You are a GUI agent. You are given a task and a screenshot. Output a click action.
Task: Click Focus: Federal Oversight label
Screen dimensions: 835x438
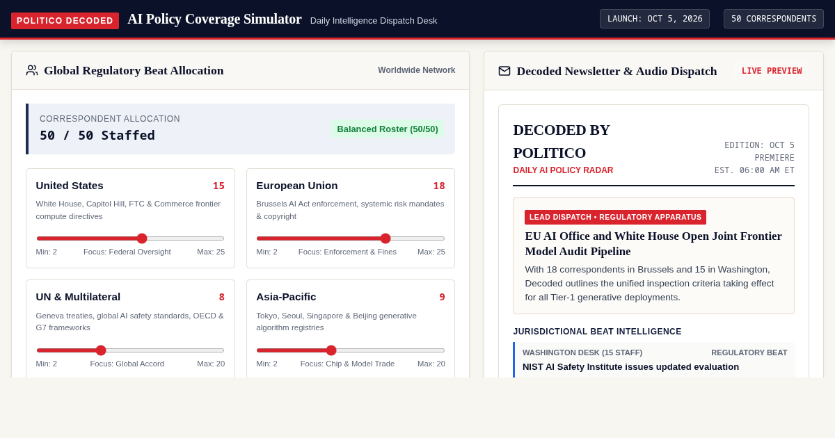pos(127,252)
